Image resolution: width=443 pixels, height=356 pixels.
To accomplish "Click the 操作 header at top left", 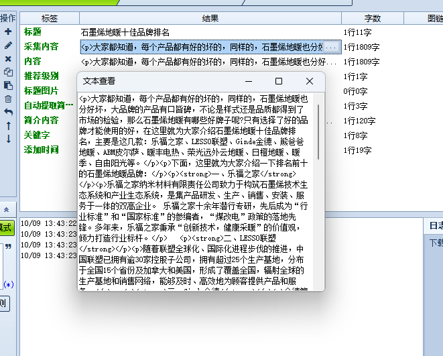I will pyautogui.click(x=7, y=18).
